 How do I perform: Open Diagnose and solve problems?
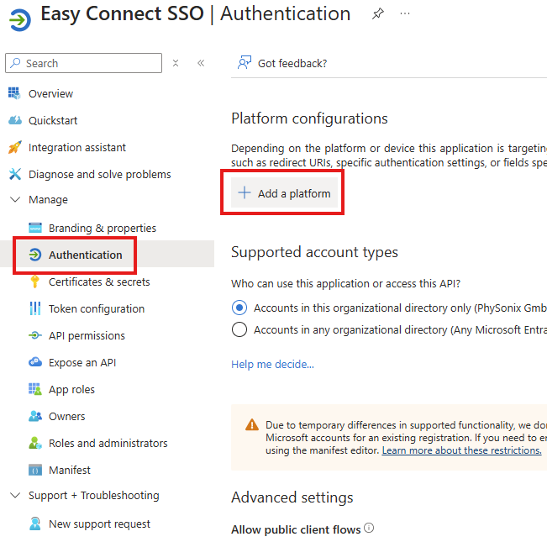100,175
